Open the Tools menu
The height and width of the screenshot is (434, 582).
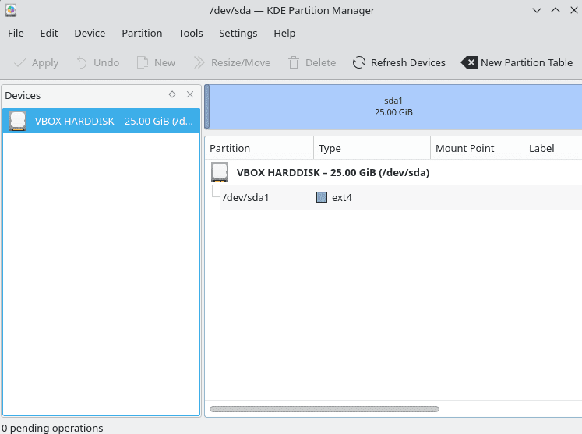click(x=190, y=33)
